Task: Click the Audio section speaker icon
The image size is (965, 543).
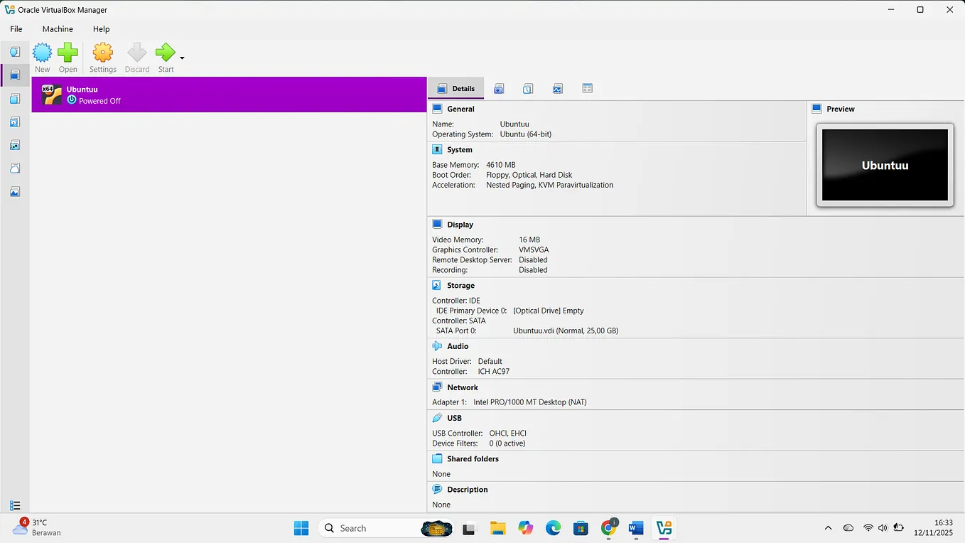Action: pyautogui.click(x=437, y=346)
